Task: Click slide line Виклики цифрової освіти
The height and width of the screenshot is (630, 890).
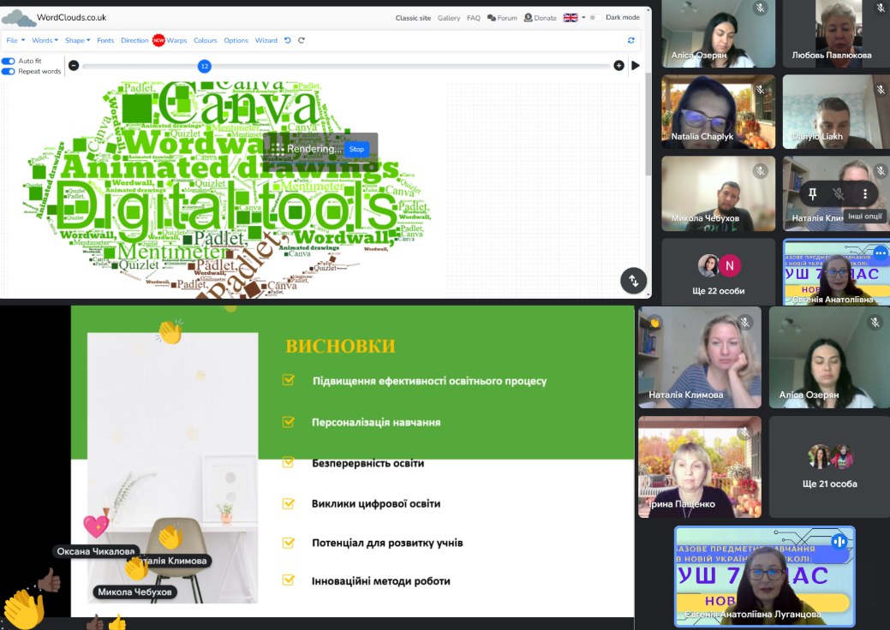Action: pos(376,503)
